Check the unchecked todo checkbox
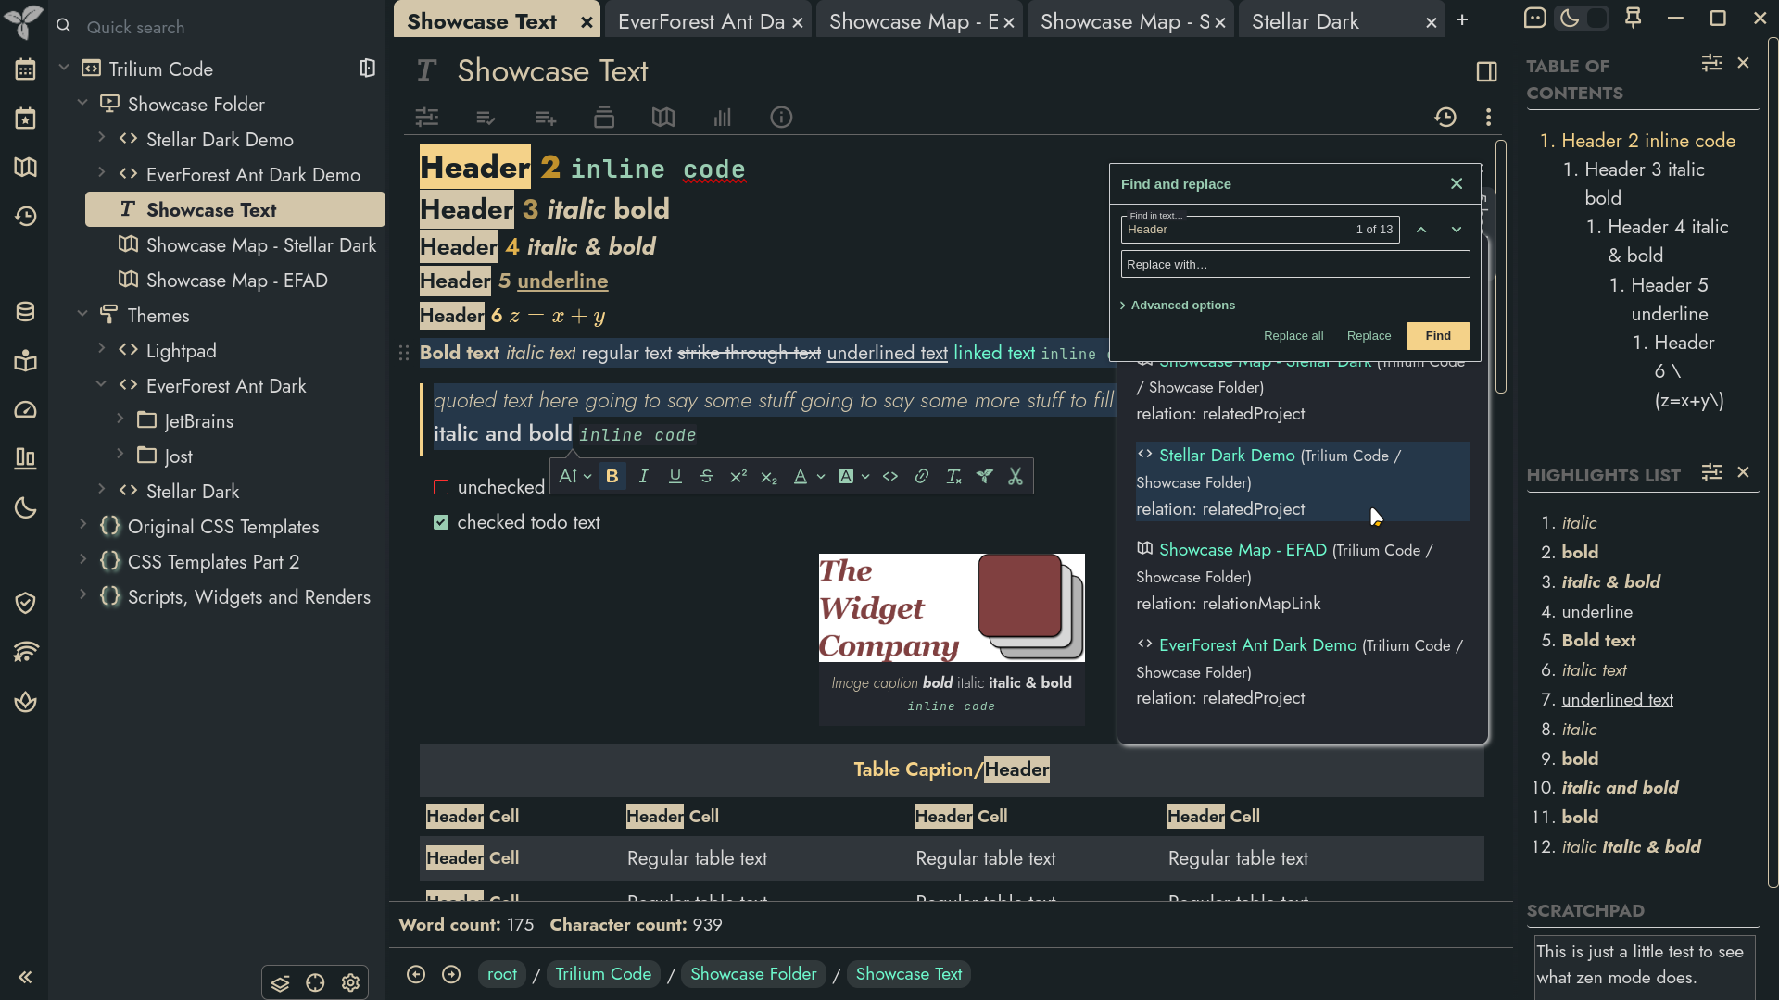The image size is (1779, 1000). pos(441,487)
